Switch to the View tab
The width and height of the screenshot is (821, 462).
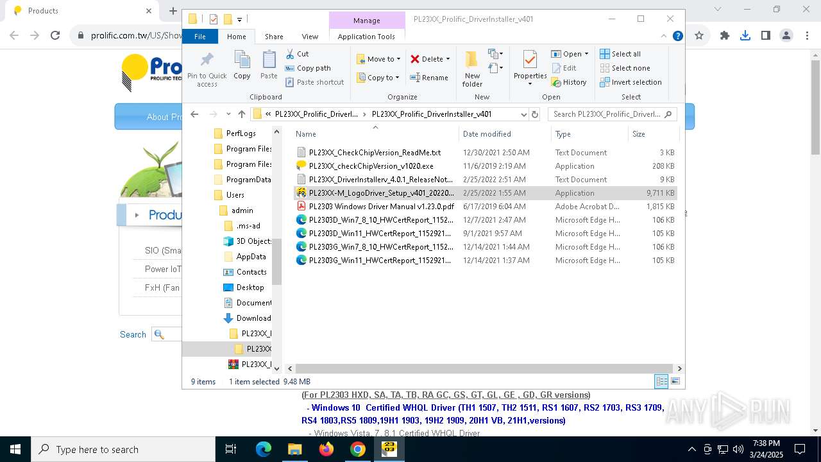pyautogui.click(x=310, y=37)
